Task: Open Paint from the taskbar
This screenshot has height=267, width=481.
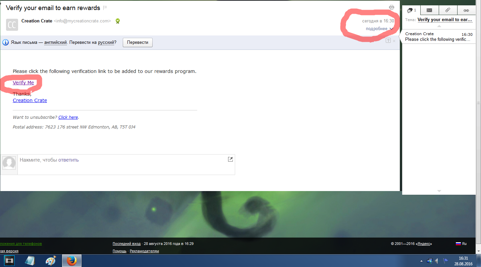Action: (x=51, y=261)
